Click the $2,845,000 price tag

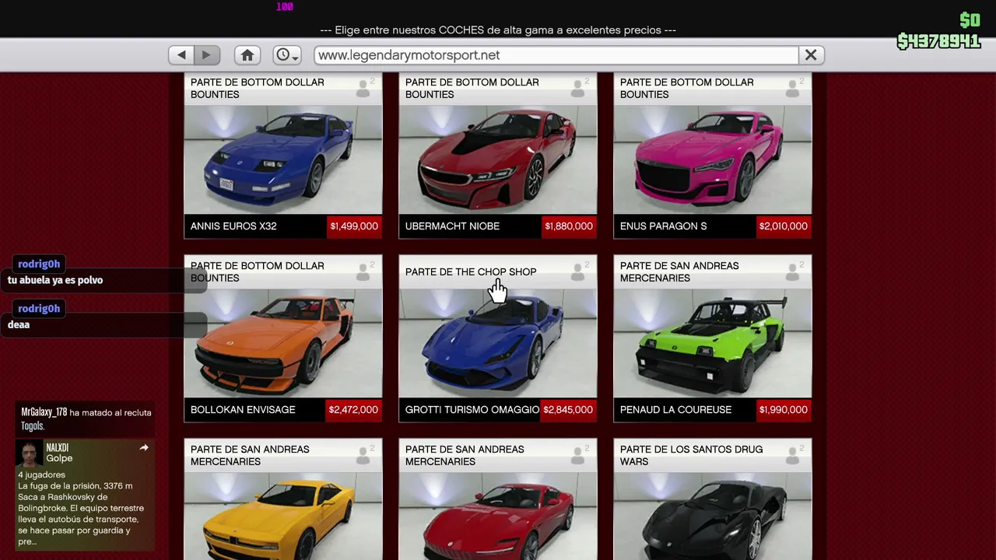569,410
